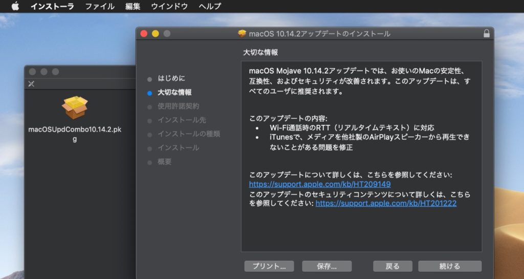The image size is (524, 279).
Task: Click the package icon in installer title
Action: tap(242, 34)
